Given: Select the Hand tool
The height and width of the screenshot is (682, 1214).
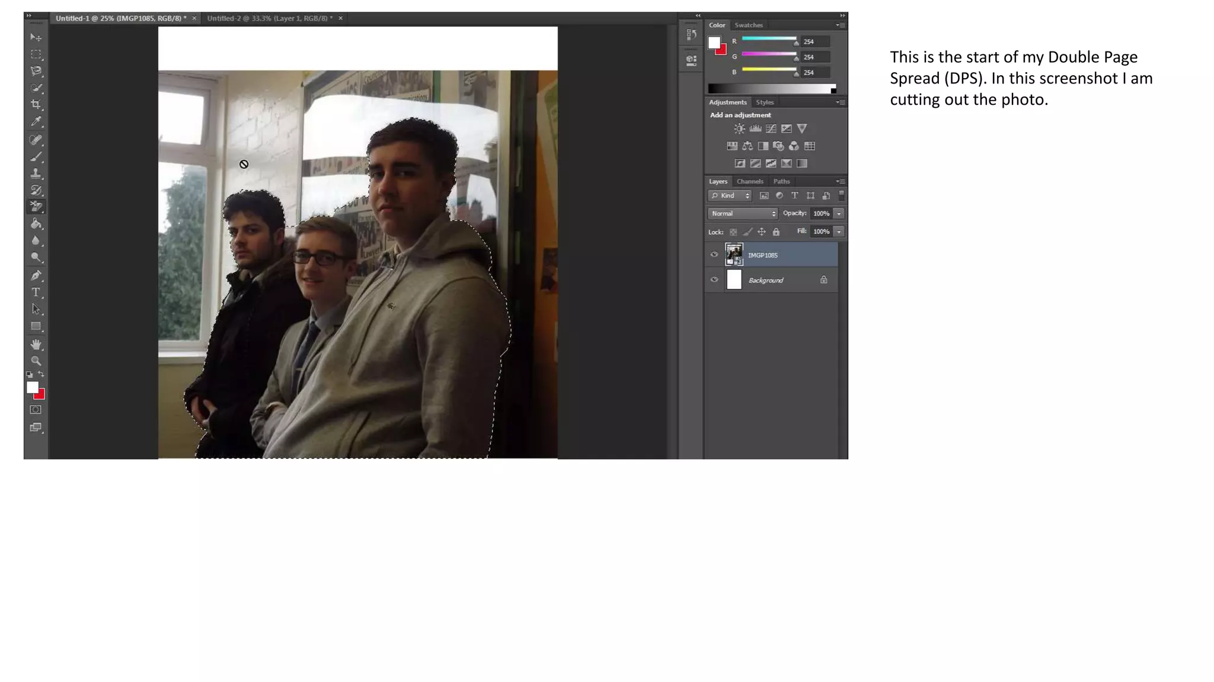Looking at the screenshot, I should 36,344.
